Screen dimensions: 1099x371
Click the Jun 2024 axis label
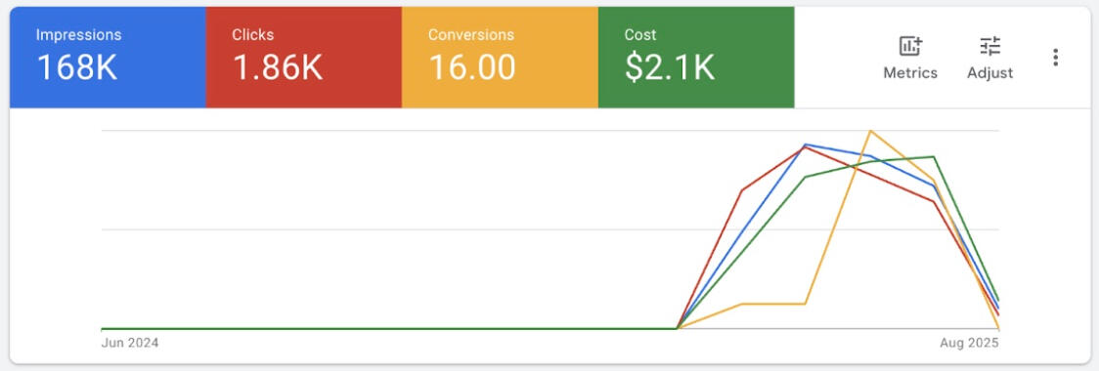coord(130,343)
